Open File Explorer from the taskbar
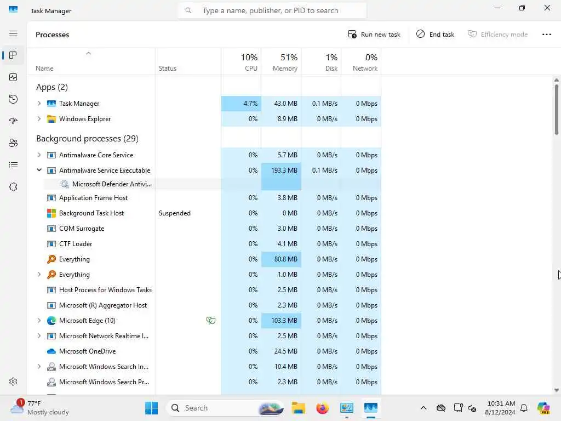Screen dimensions: 561x421 coord(299,408)
